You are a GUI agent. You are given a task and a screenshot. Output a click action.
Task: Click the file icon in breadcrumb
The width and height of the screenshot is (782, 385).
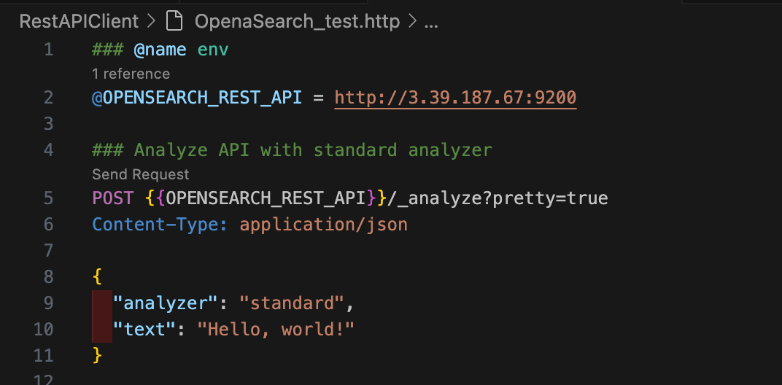point(174,21)
